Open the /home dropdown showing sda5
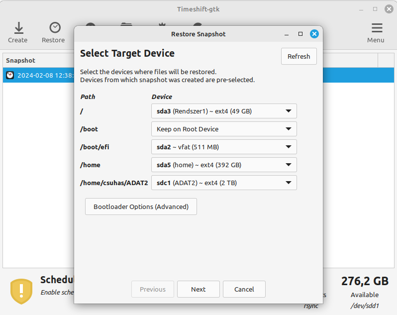397x315 pixels. pos(224,165)
